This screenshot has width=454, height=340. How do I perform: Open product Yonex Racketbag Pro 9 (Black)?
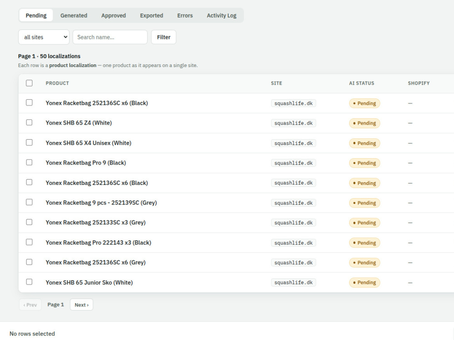click(x=86, y=163)
